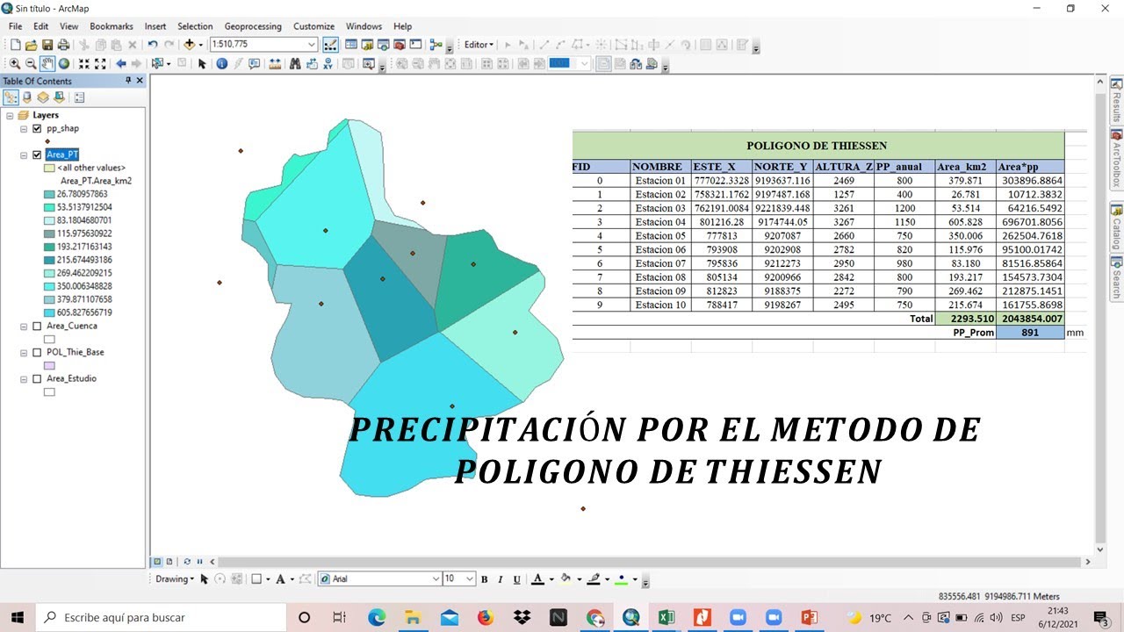Select the Area_PT layer name
The height and width of the screenshot is (632, 1124).
pyautogui.click(x=62, y=154)
